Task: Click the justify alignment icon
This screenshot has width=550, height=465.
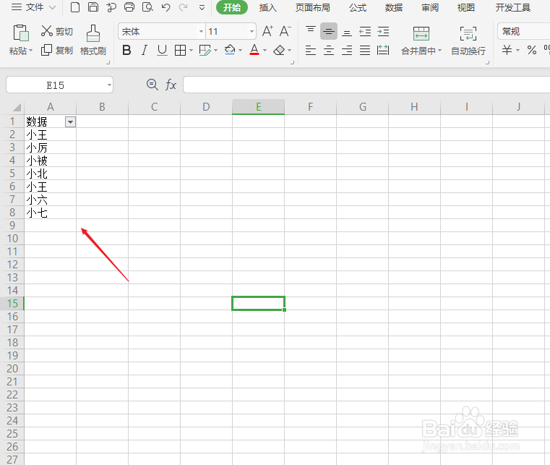Action: [x=365, y=50]
